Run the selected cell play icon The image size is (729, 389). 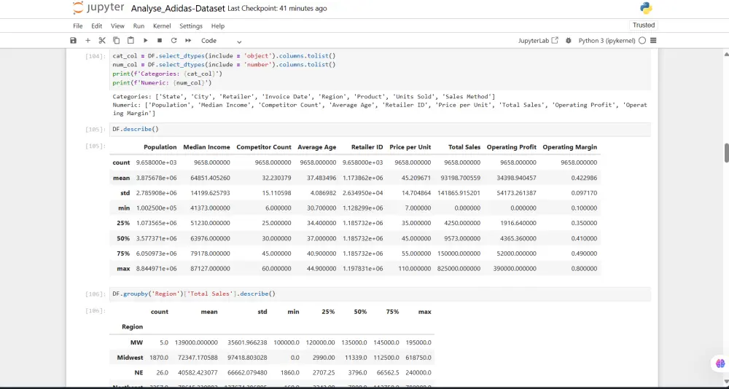(x=145, y=41)
